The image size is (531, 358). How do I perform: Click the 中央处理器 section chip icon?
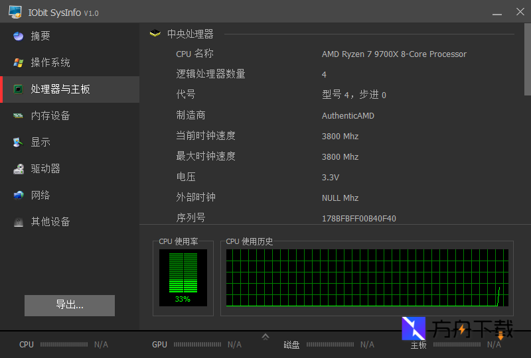[155, 34]
